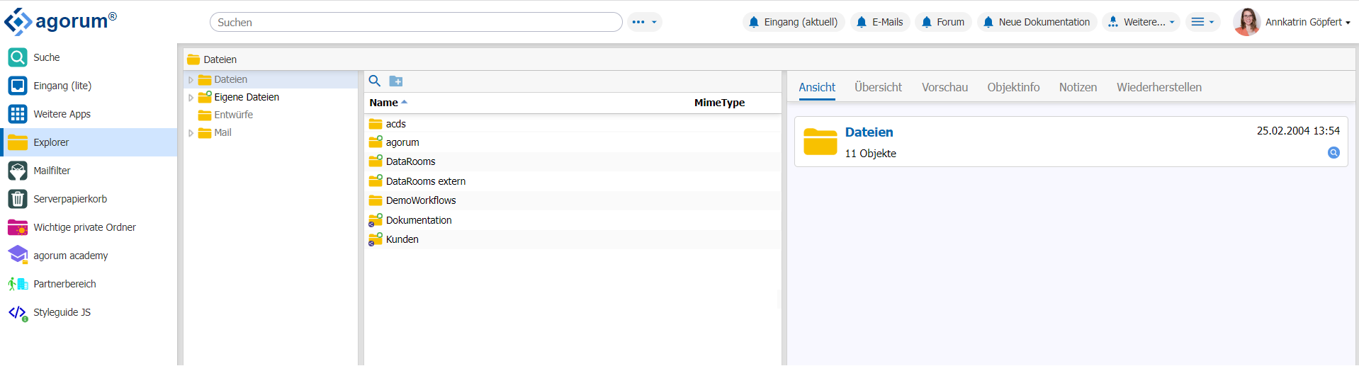This screenshot has height=366, width=1359.
Task: Open agorum academy in sidebar
Action: [18, 256]
